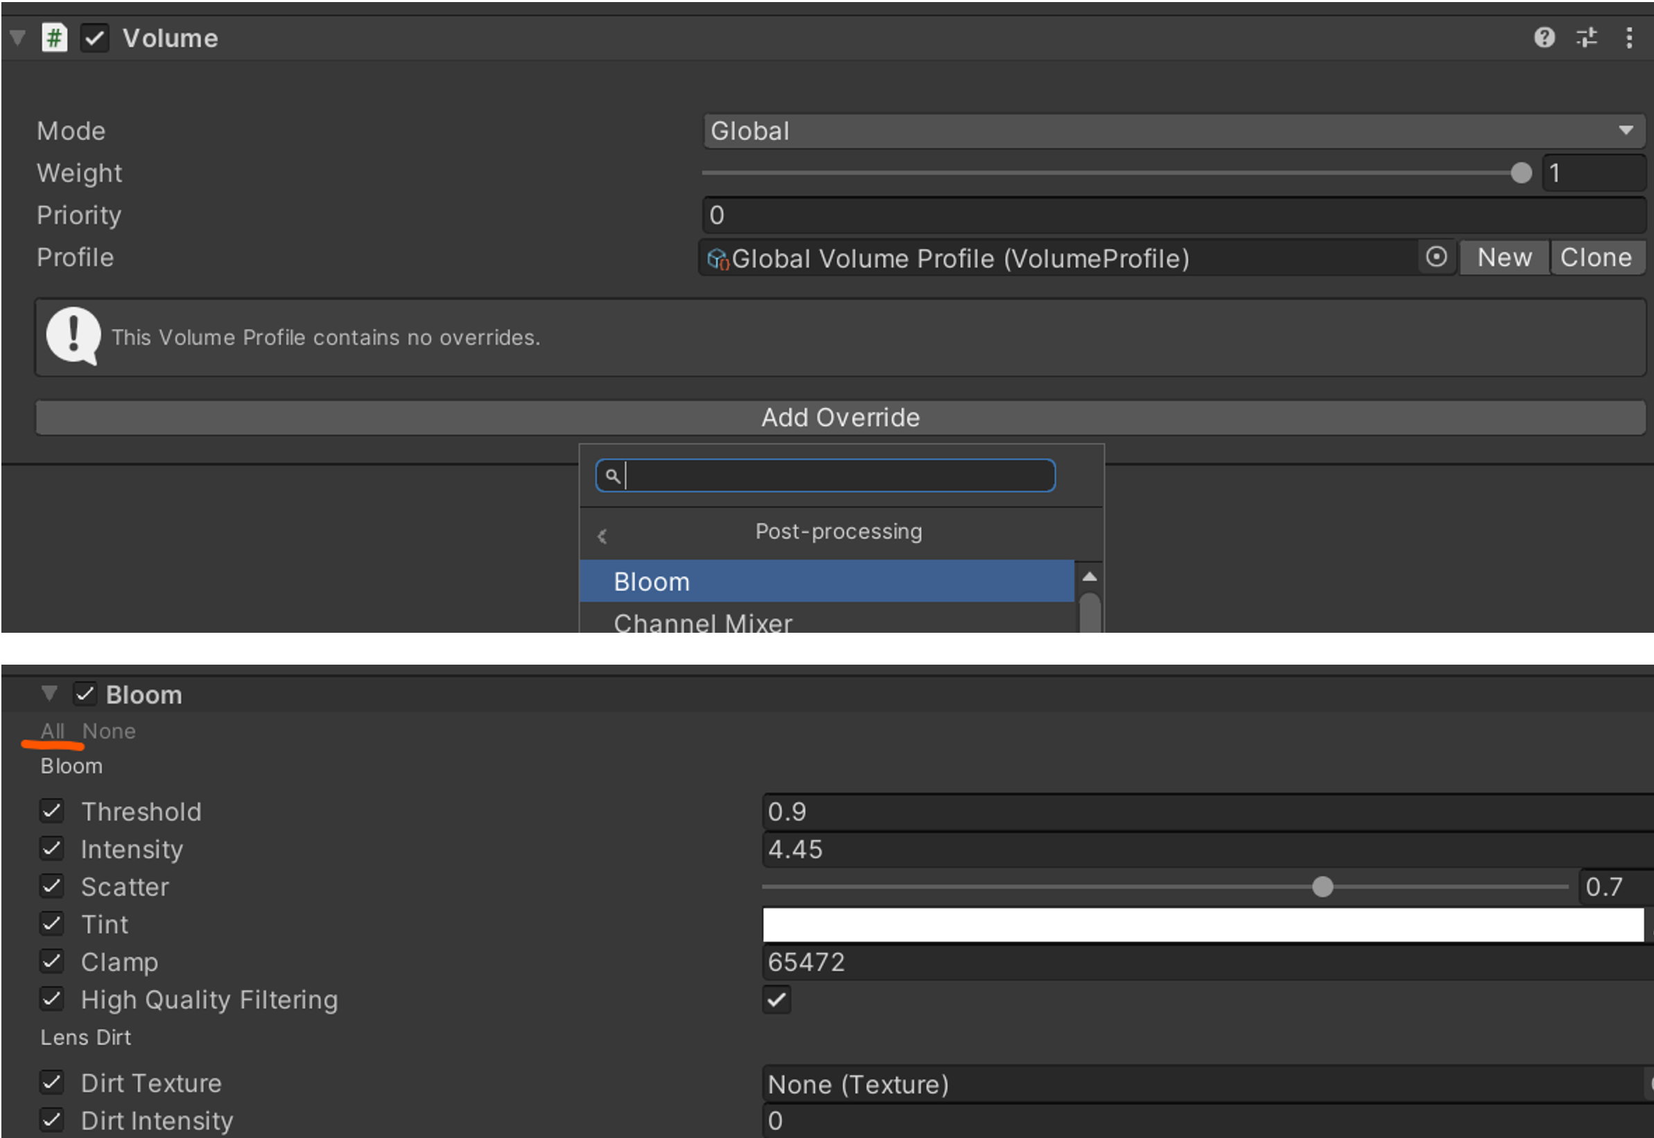This screenshot has width=1654, height=1138.
Task: Open the Mode dropdown set to Global
Action: click(1174, 131)
